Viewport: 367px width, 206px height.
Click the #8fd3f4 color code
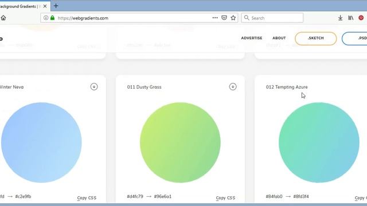301,196
